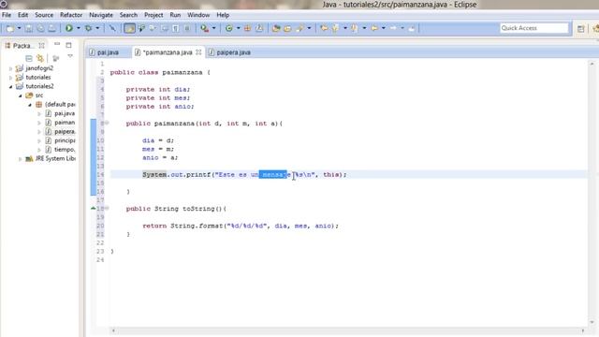Open the File menu
Viewport: 599px width, 337px height.
tap(7, 15)
